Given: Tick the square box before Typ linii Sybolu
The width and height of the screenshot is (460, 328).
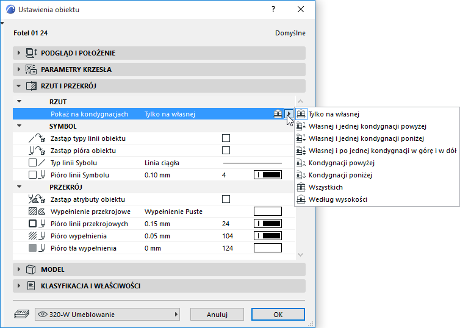Looking at the screenshot, I should tap(32, 163).
